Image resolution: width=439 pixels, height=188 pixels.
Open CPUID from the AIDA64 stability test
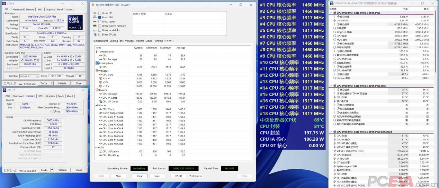pos(178,176)
